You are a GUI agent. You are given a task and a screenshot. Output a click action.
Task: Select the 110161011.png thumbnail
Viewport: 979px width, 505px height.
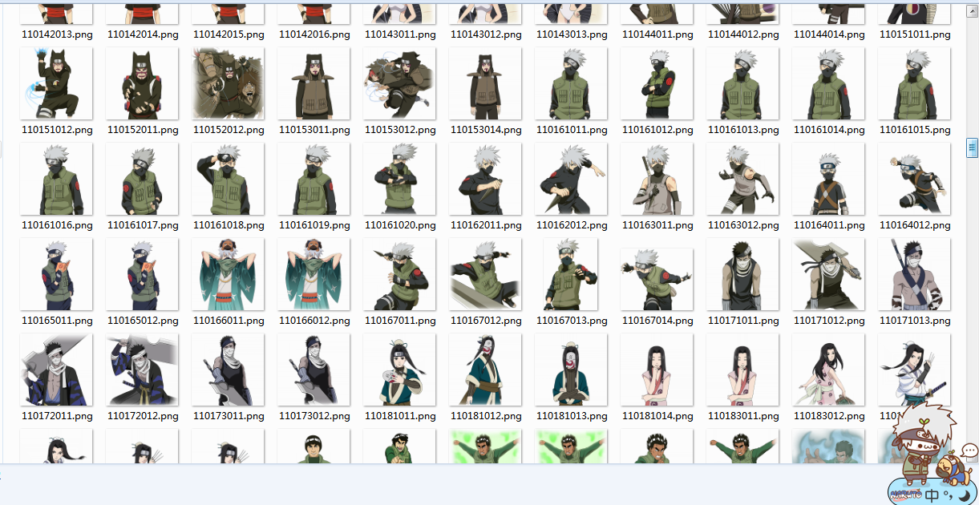571,84
